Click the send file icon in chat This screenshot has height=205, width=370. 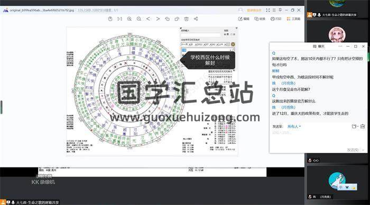(355, 126)
